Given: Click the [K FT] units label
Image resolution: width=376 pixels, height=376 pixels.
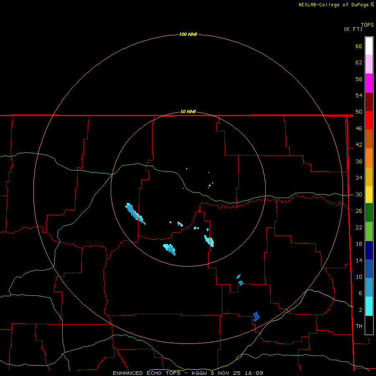Looking at the screenshot, I should (x=353, y=29).
